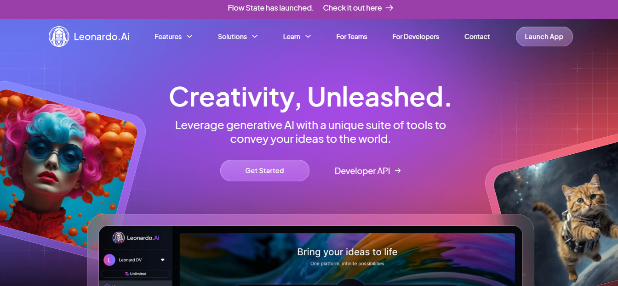Open the Check it out here announcement link
The image size is (618, 286).
(x=352, y=8)
